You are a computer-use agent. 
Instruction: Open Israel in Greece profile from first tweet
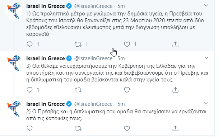coord(46,6)
